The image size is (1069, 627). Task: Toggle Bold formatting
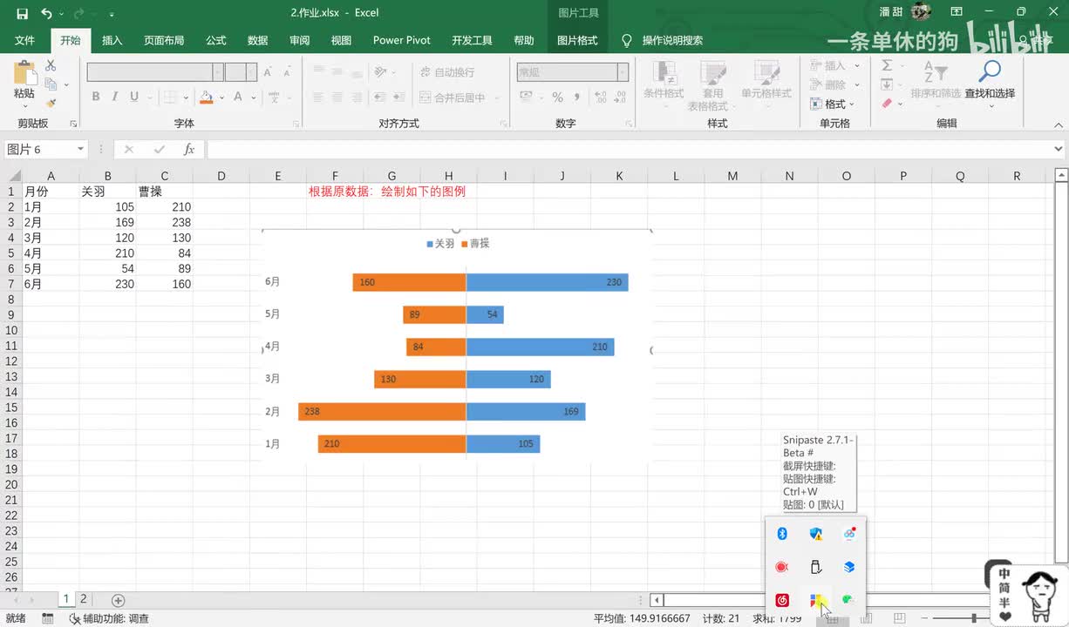tap(96, 97)
